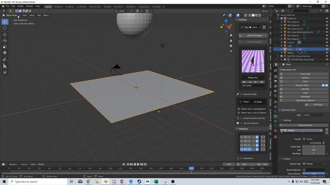Viewport: 330px width, 185px height.
Task: Click the Cloth physics button
Action: tap(304, 81)
